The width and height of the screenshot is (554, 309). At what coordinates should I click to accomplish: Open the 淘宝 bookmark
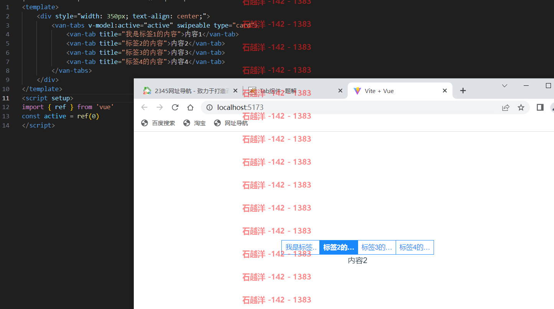[195, 123]
